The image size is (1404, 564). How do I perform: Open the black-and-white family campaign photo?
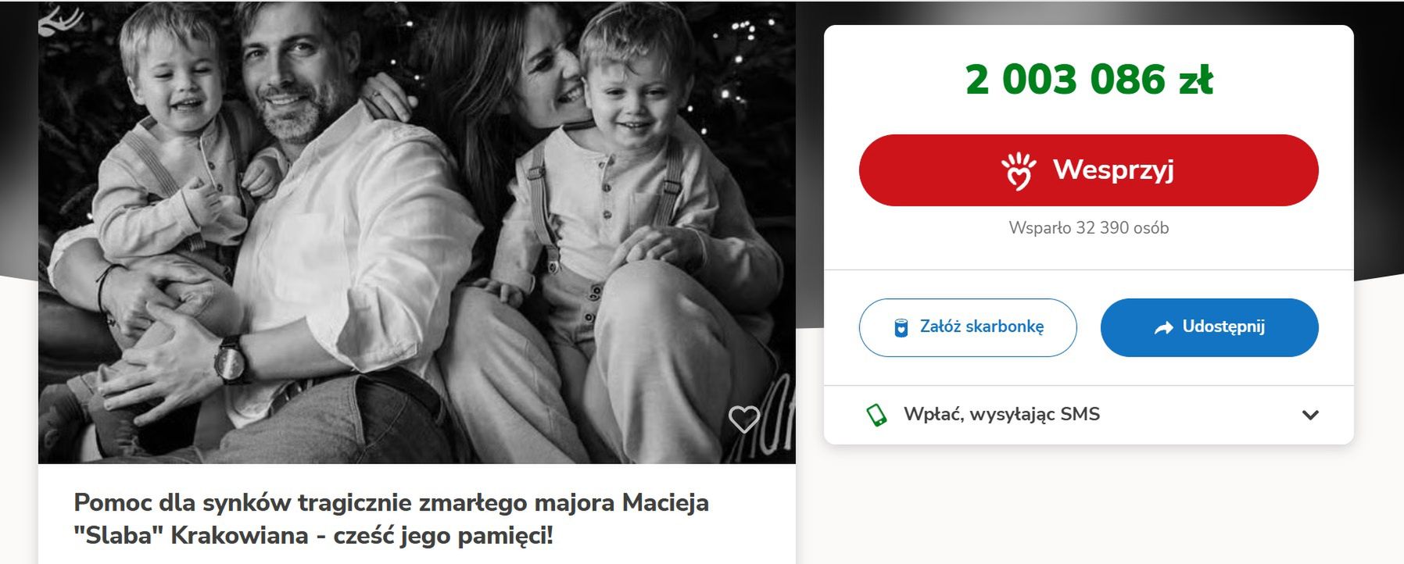[x=417, y=232]
